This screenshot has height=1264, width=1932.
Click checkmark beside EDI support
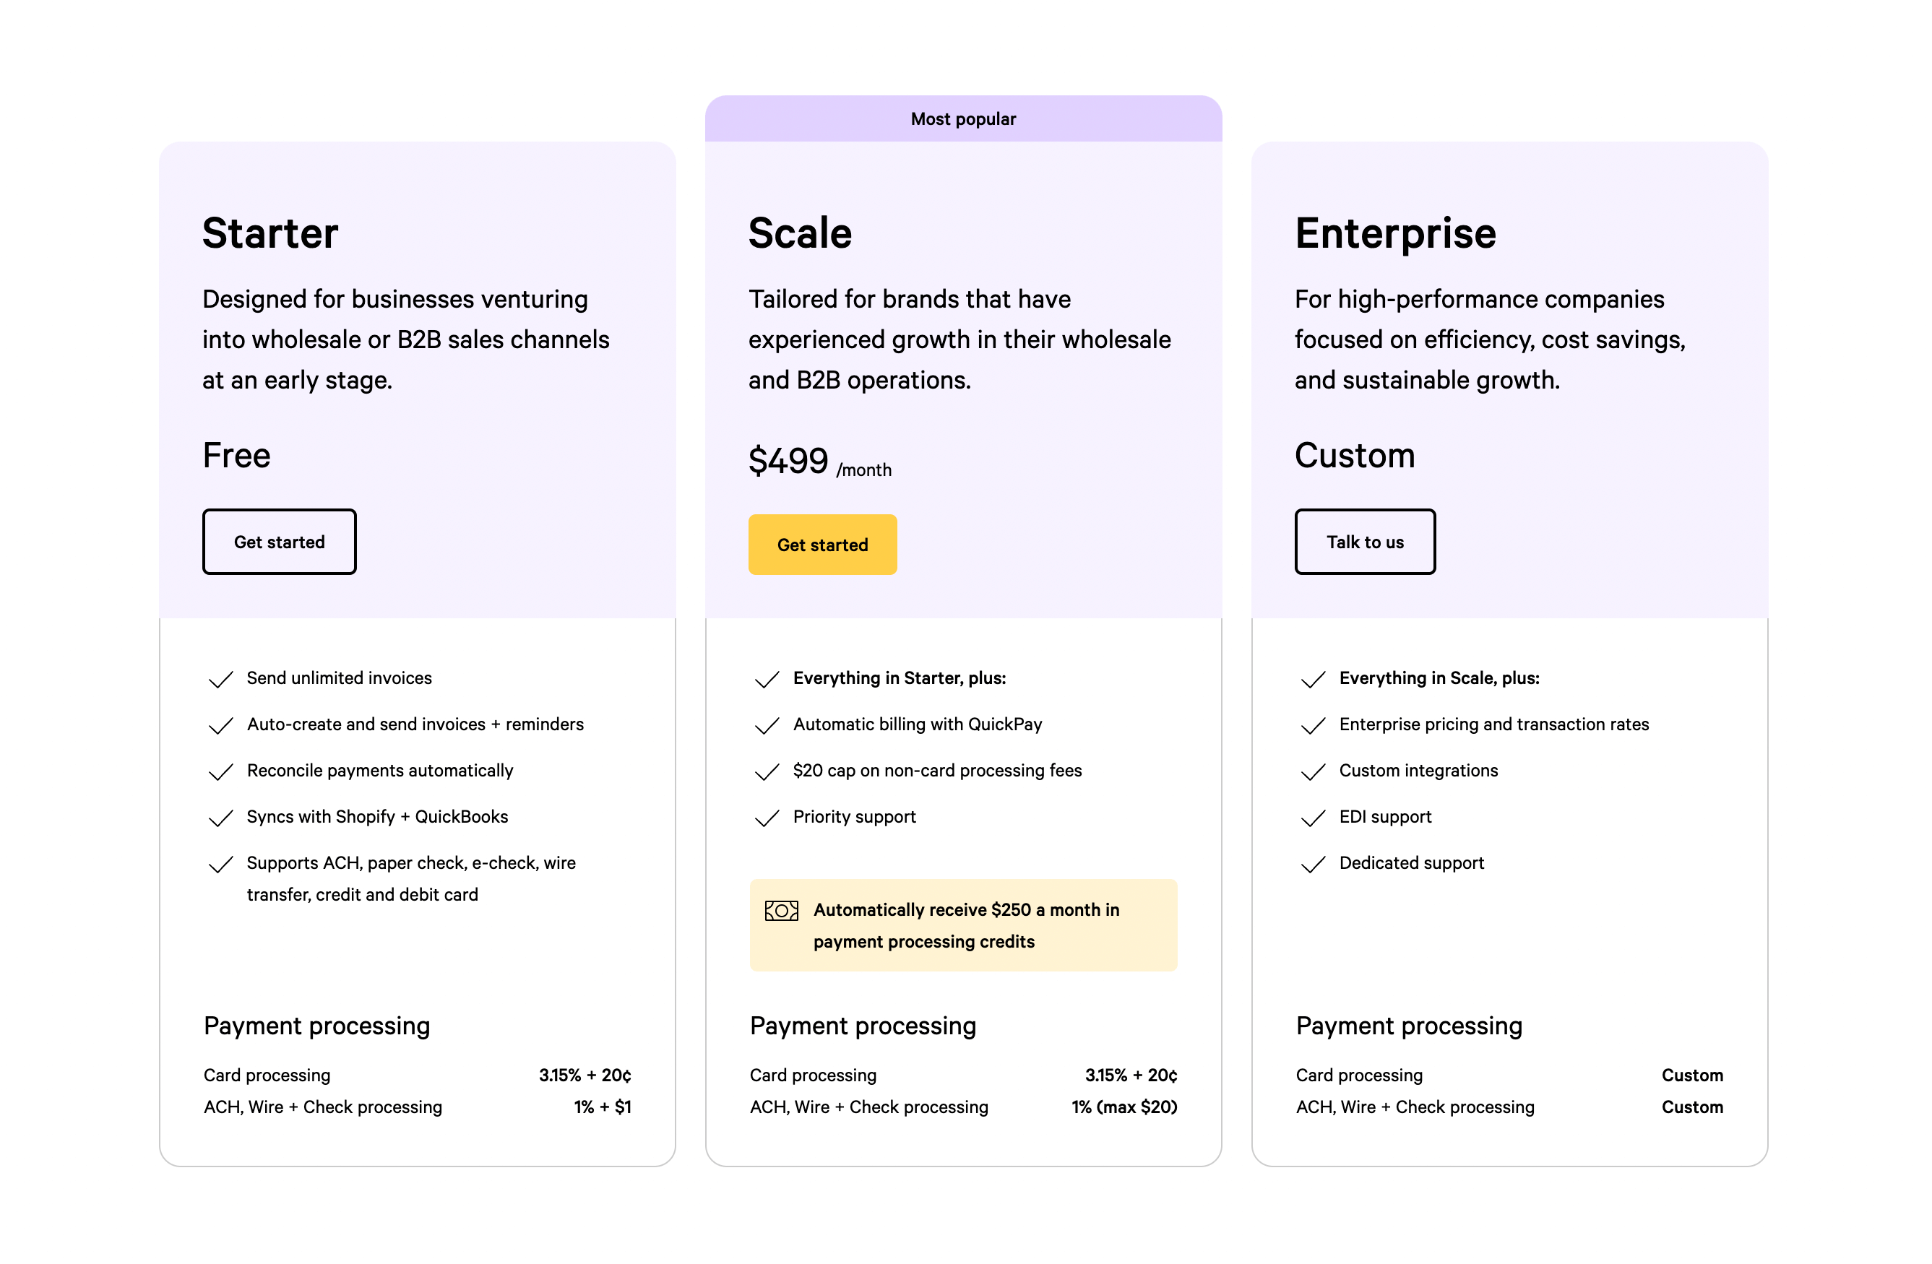[1313, 818]
